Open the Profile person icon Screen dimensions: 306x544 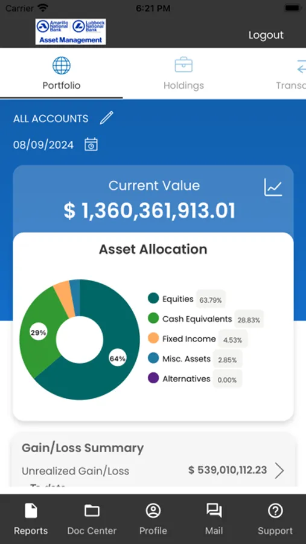(x=153, y=511)
